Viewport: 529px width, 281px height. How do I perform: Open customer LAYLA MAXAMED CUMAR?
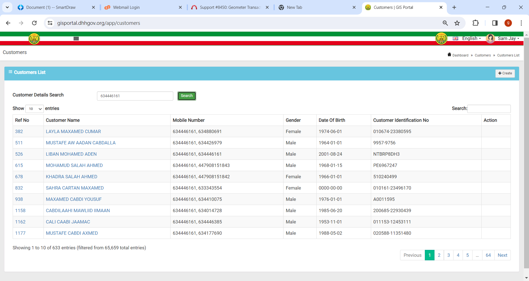(73, 131)
